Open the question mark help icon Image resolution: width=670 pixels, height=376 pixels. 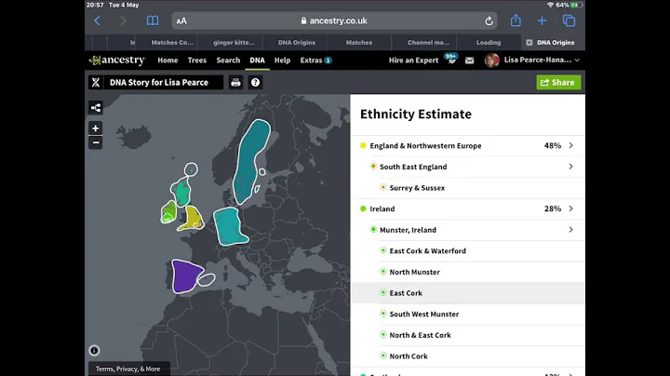[x=255, y=83]
